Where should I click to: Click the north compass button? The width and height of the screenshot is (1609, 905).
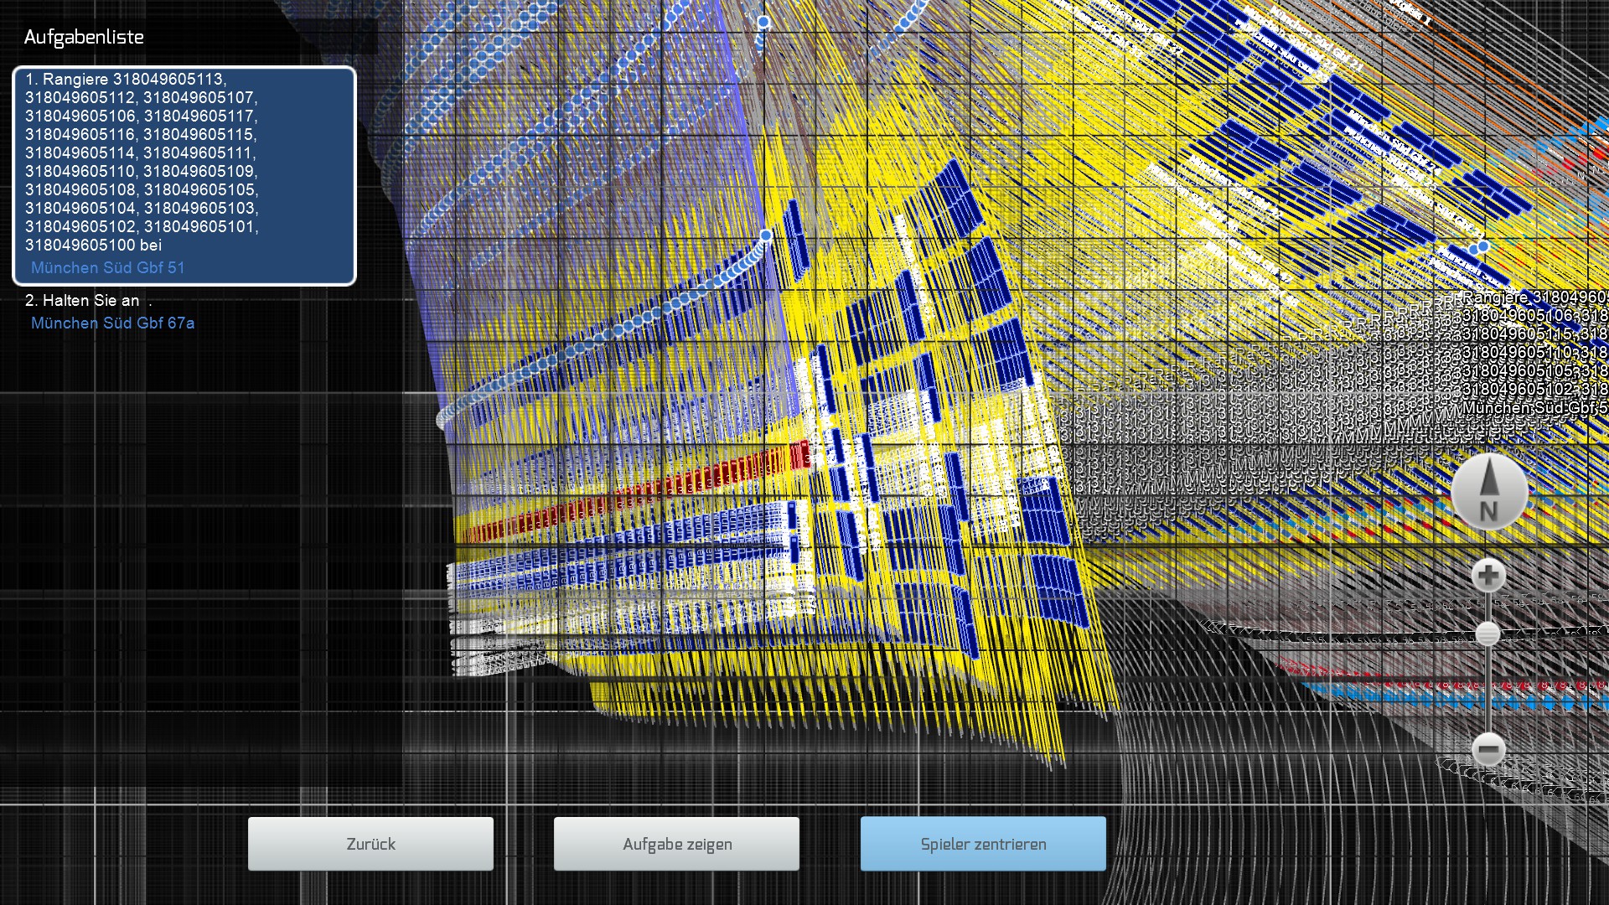click(1488, 493)
